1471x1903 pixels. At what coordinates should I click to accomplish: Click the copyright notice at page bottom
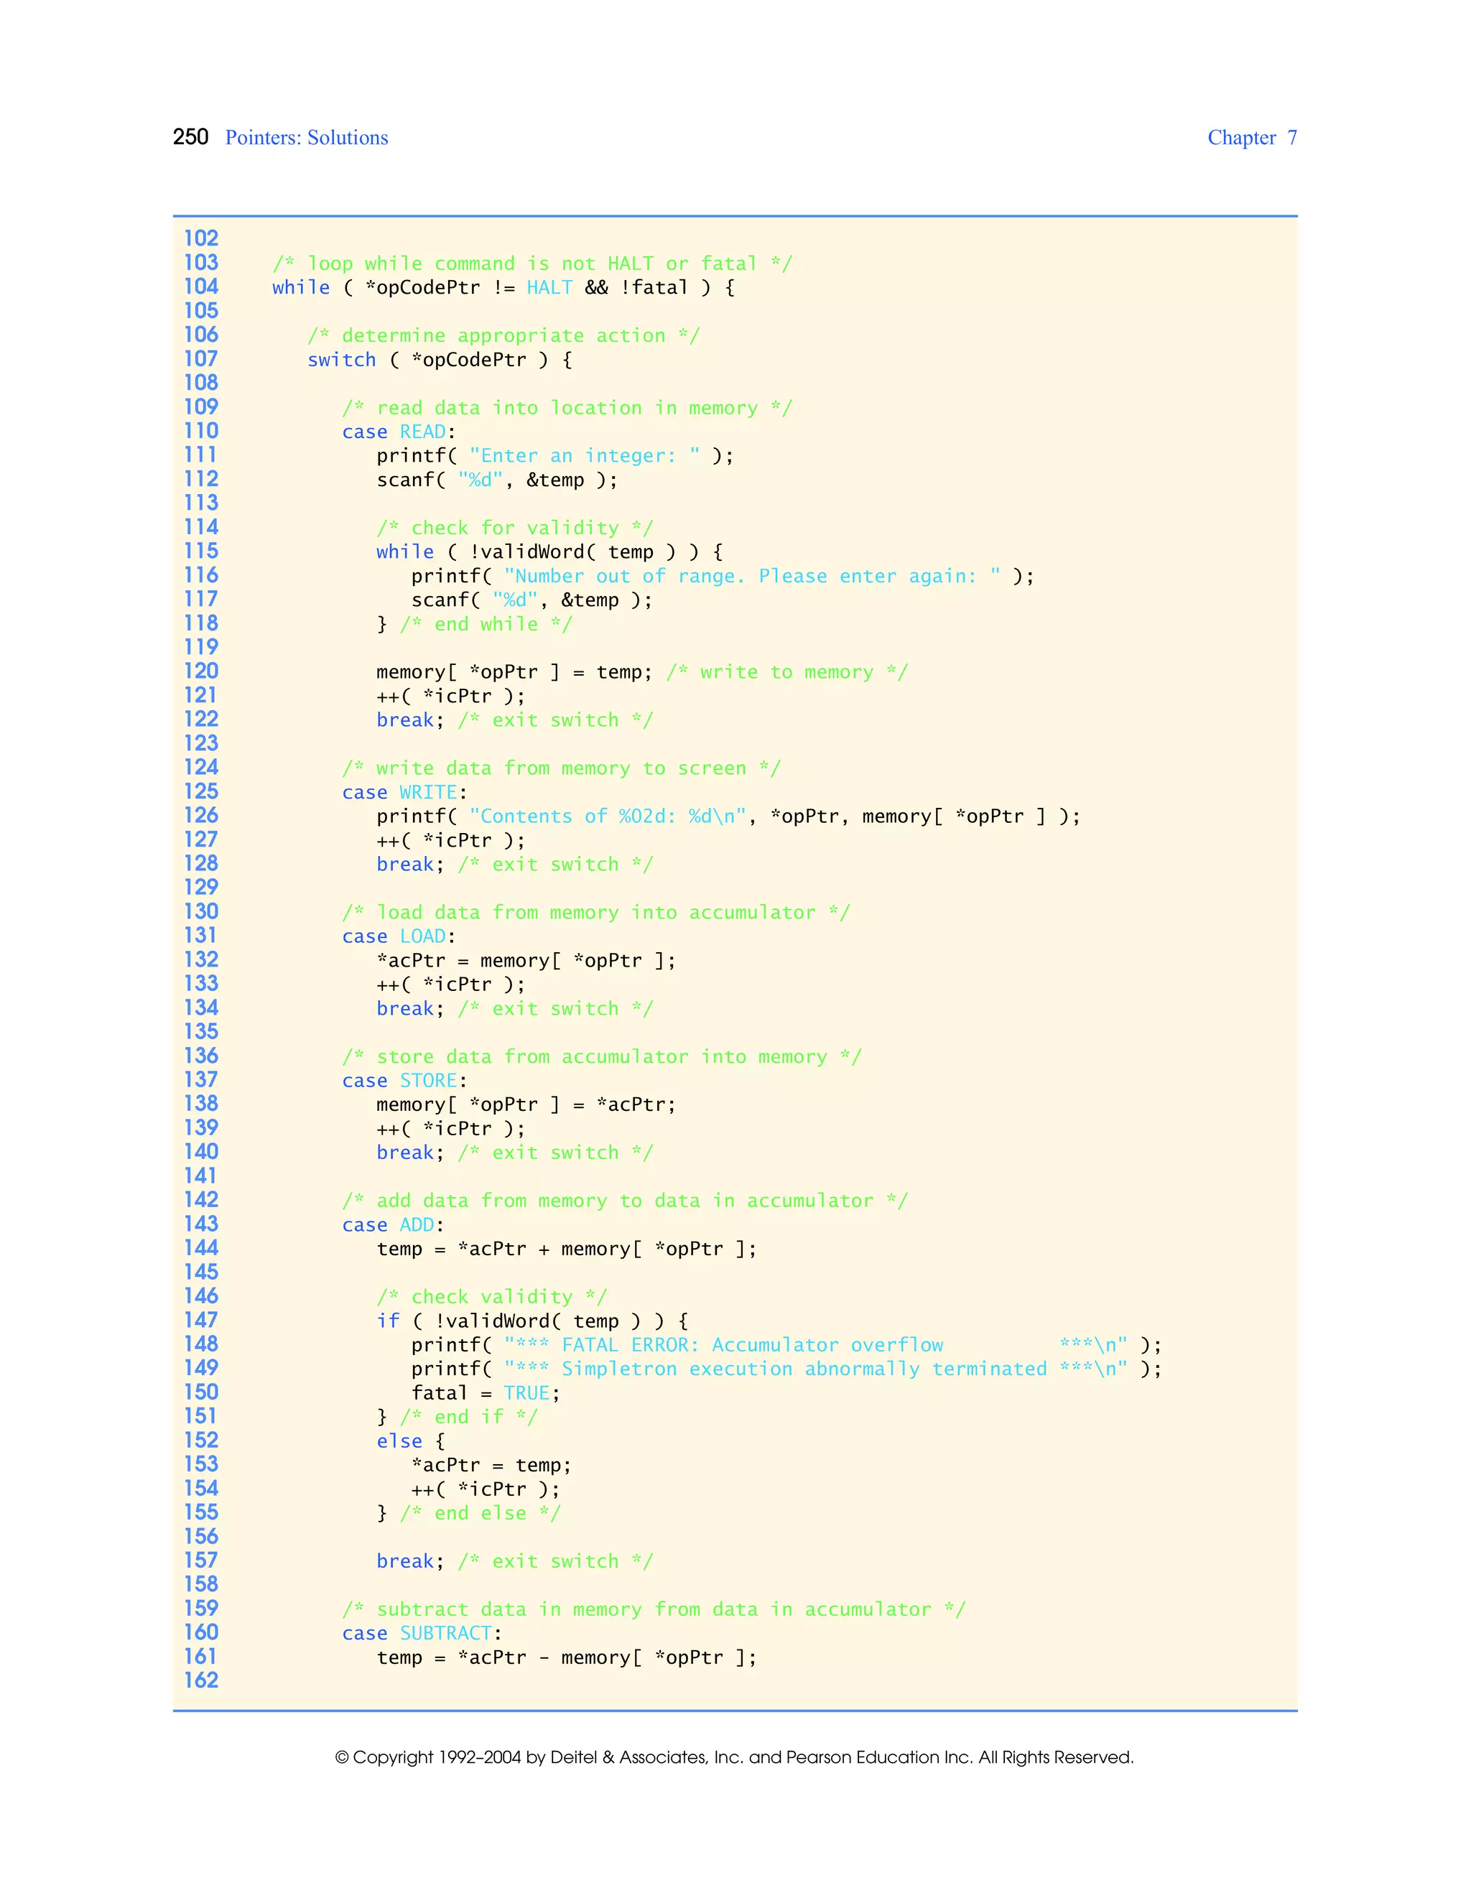coord(734,1757)
